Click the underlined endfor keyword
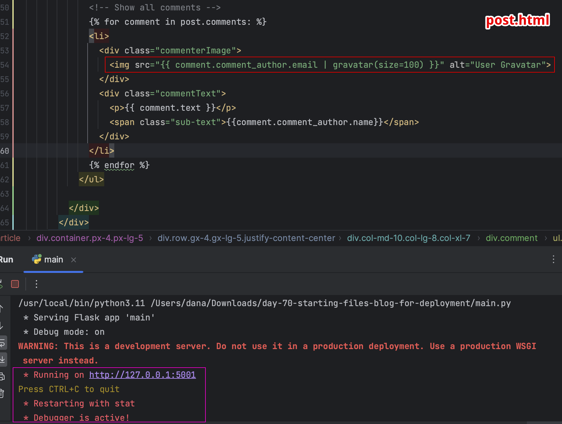562x424 pixels. tap(119, 165)
